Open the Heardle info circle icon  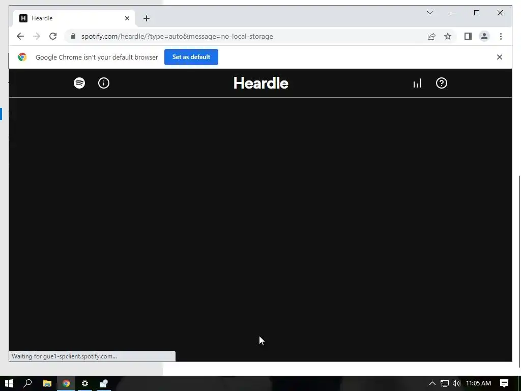pos(104,83)
